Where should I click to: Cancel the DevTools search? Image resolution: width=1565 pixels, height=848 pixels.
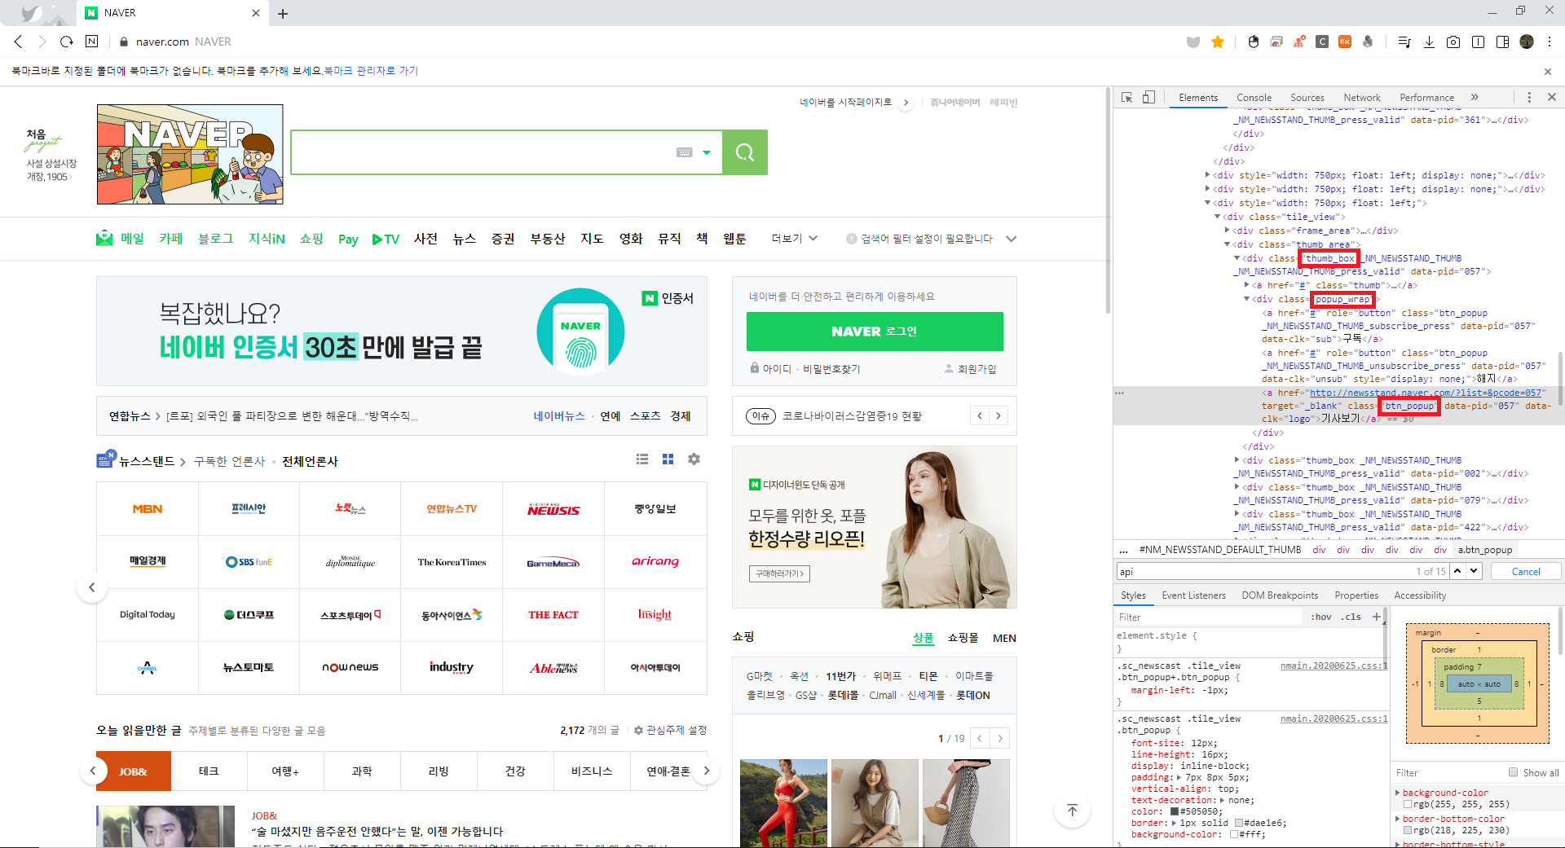point(1526,572)
